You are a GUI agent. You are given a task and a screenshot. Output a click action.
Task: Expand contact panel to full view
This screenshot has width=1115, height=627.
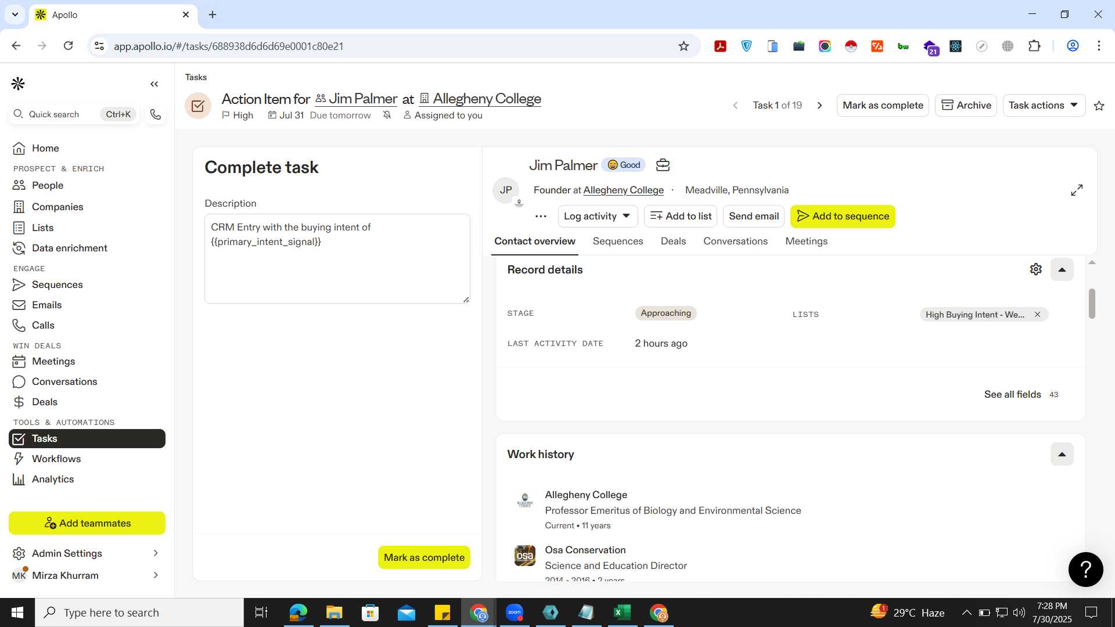1077,190
